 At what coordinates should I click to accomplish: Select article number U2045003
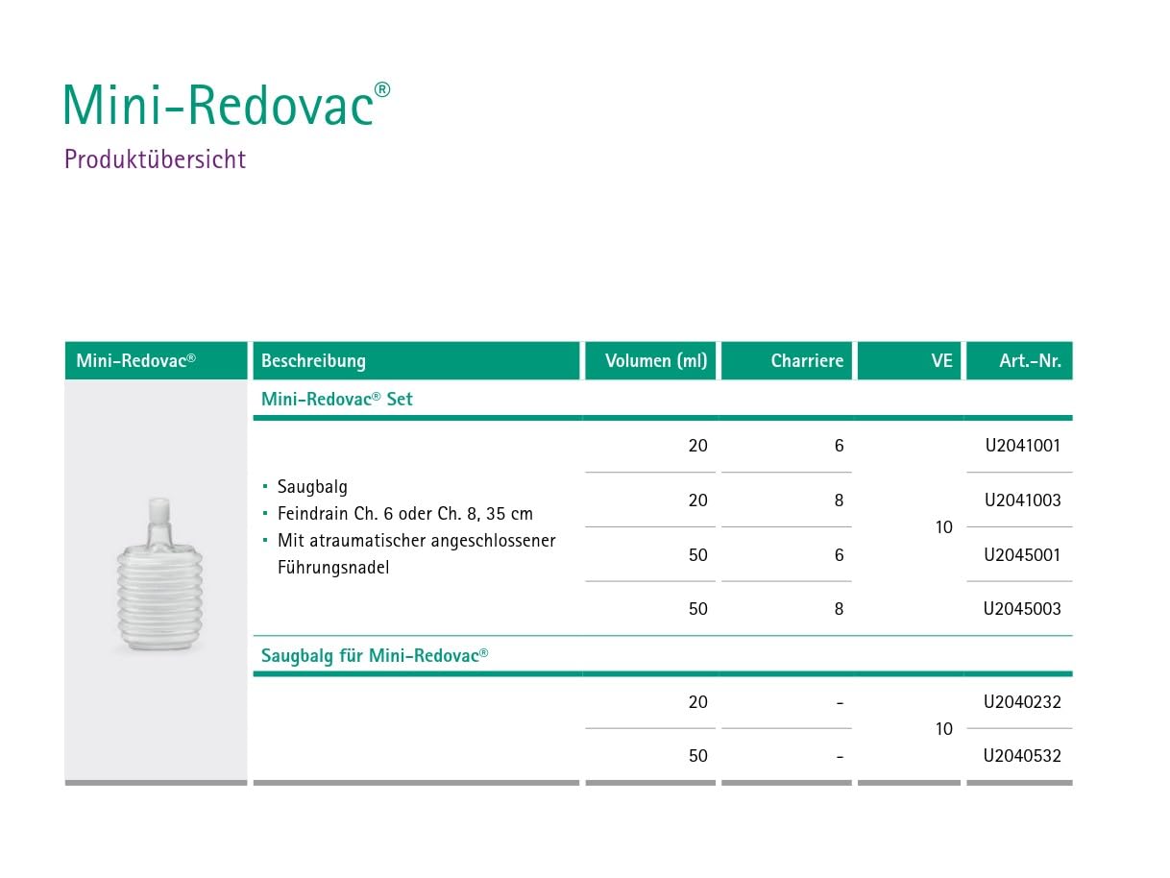[1022, 608]
